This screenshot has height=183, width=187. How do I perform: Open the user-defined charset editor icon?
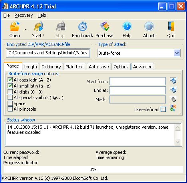coord(173,108)
